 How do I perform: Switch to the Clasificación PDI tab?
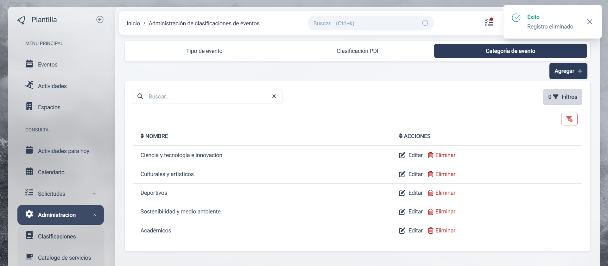pyautogui.click(x=357, y=51)
